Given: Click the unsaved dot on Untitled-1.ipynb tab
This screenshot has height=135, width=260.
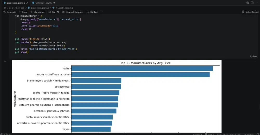Looking at the screenshot, I should coord(54,3).
